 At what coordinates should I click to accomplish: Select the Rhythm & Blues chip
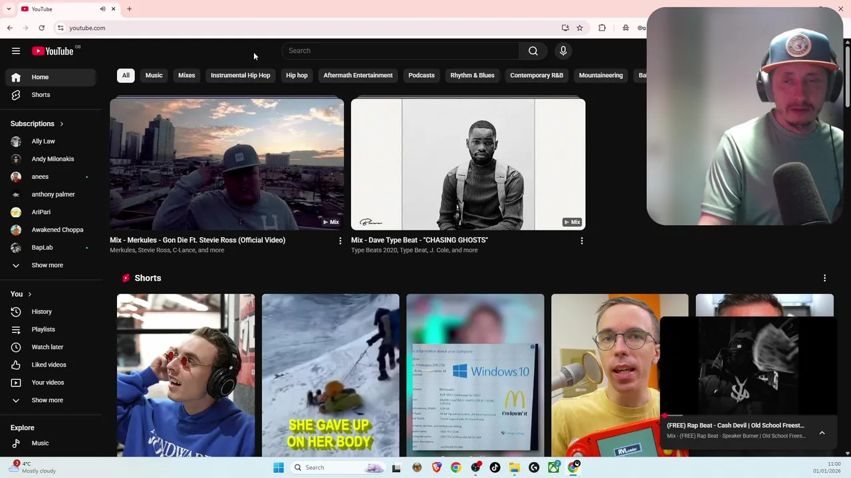pyautogui.click(x=472, y=75)
